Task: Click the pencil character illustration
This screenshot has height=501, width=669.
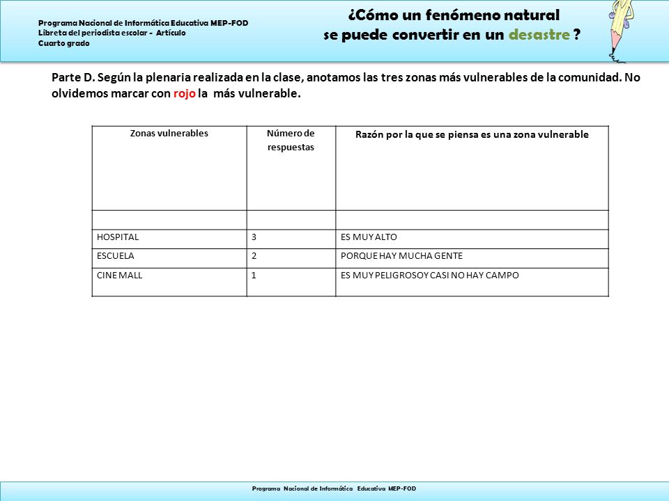Action: 620,31
